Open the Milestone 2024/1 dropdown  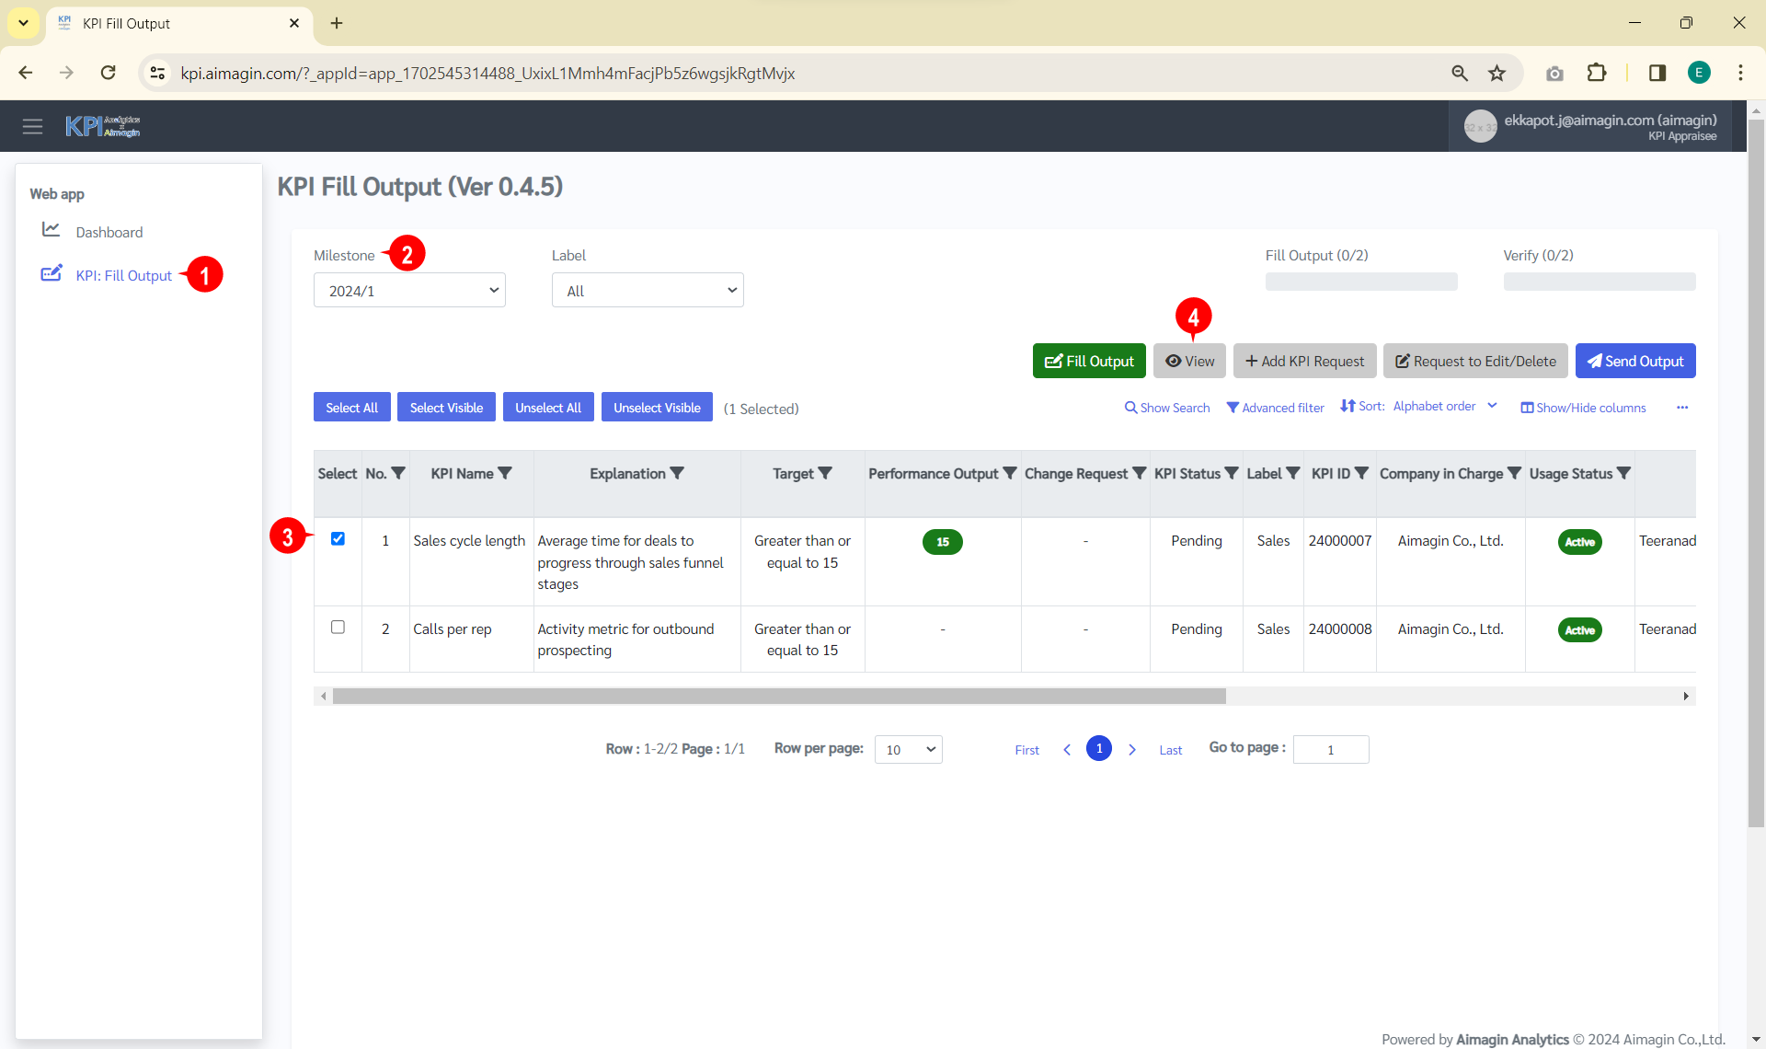coord(409,291)
